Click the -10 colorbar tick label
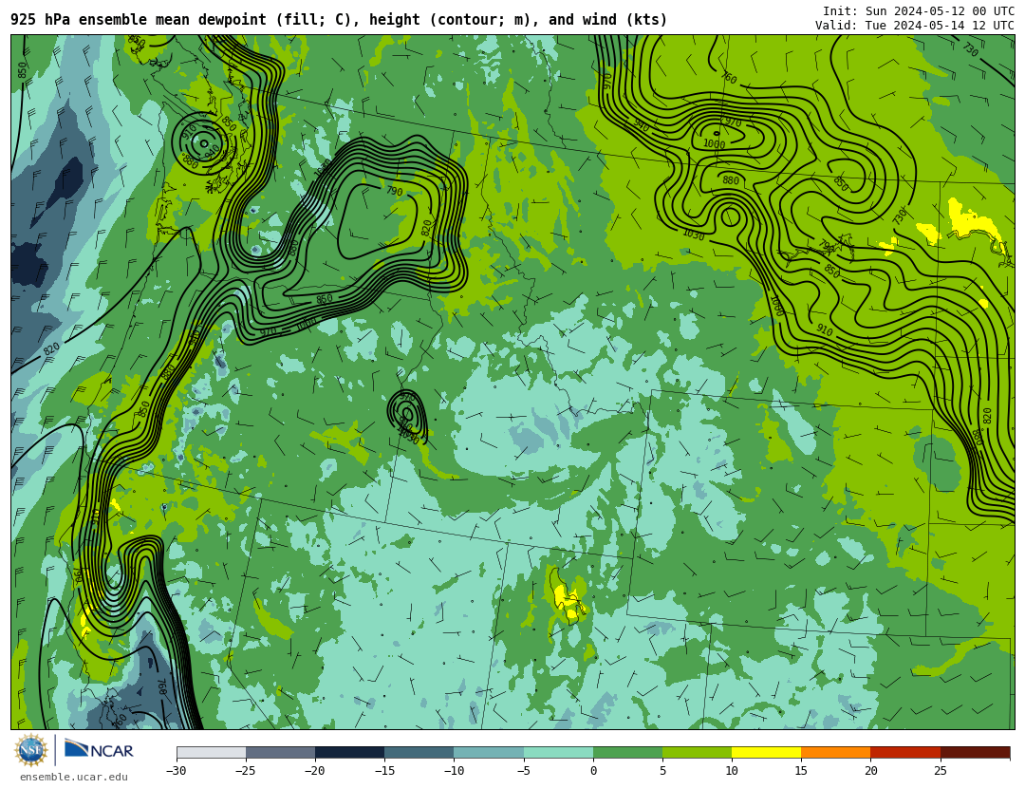Image resolution: width=1025 pixels, height=789 pixels. (453, 771)
